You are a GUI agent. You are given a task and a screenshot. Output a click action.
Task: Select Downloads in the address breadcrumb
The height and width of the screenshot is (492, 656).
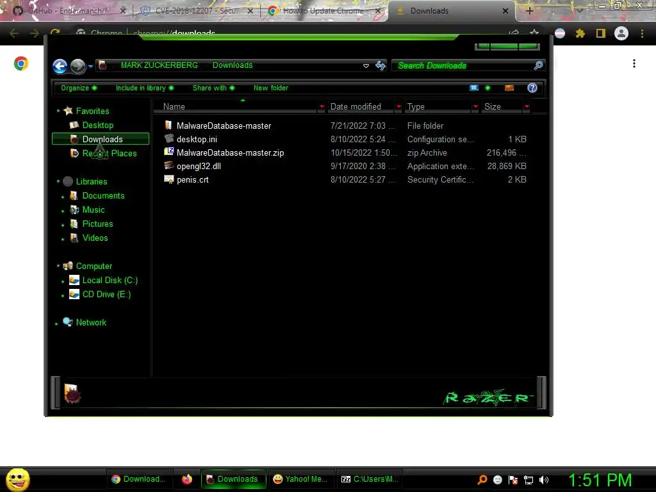pos(233,65)
